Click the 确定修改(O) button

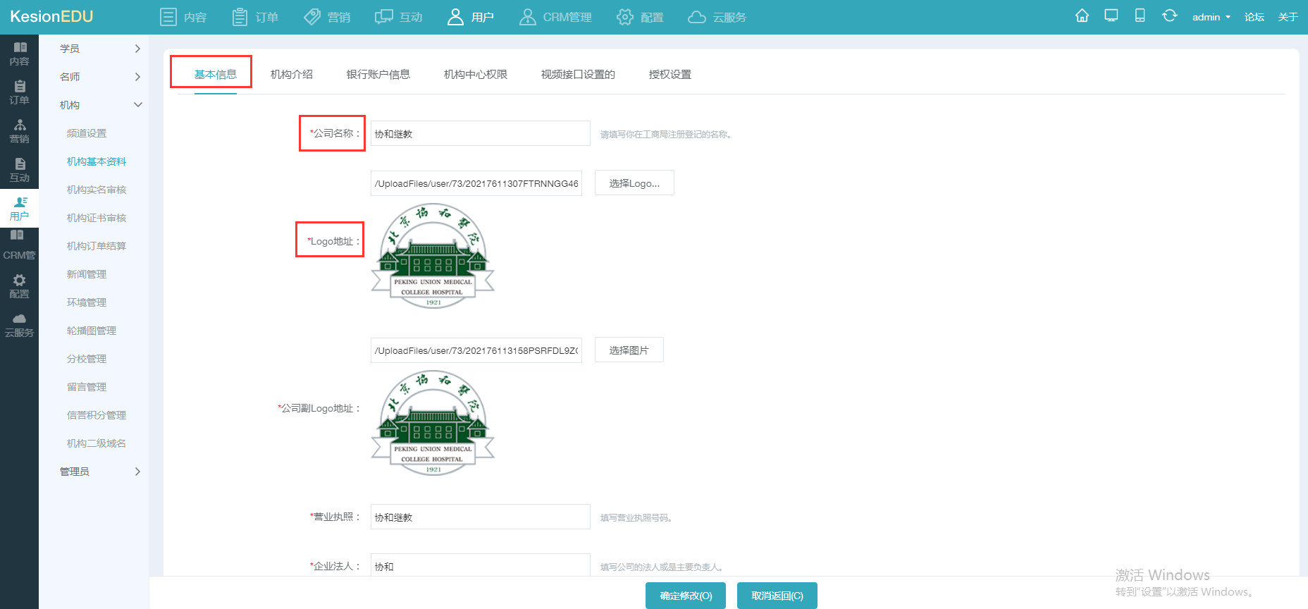point(686,596)
